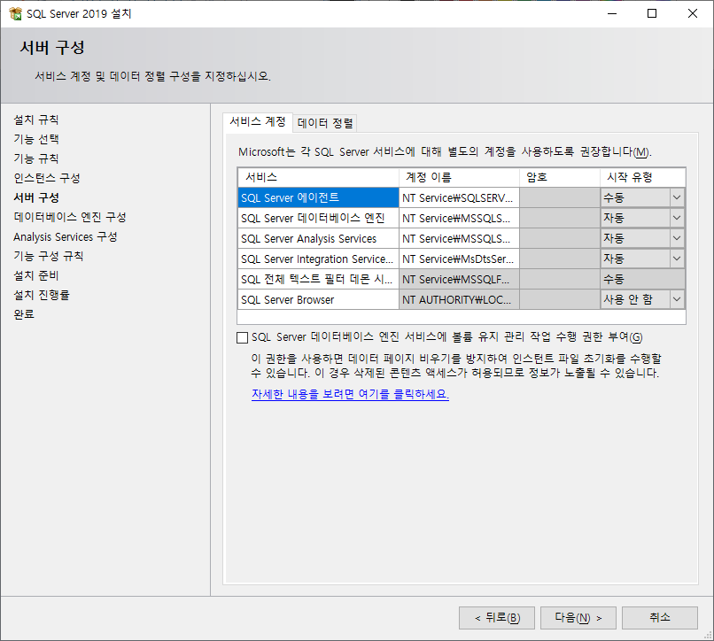Click 기능 규칙 step in sidebar
714x641 pixels.
pyautogui.click(x=36, y=158)
